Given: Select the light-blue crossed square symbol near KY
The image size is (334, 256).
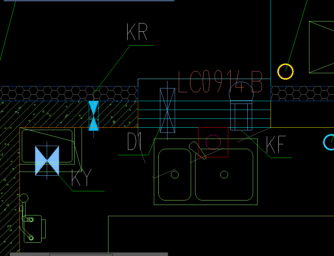Looking at the screenshot, I should click(x=47, y=161).
